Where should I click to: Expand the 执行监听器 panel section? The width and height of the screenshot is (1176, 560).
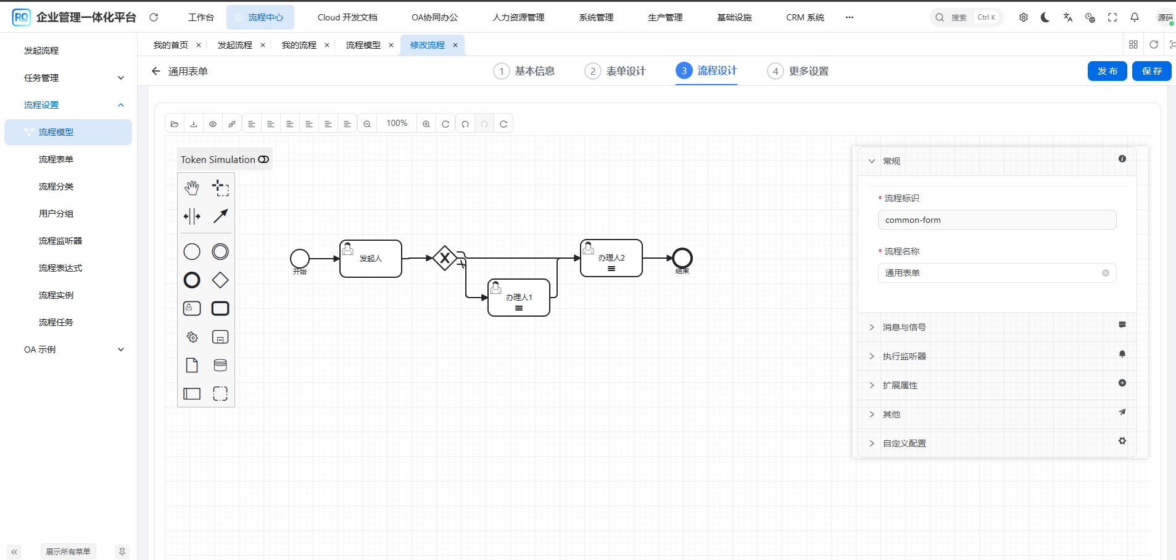click(x=904, y=356)
